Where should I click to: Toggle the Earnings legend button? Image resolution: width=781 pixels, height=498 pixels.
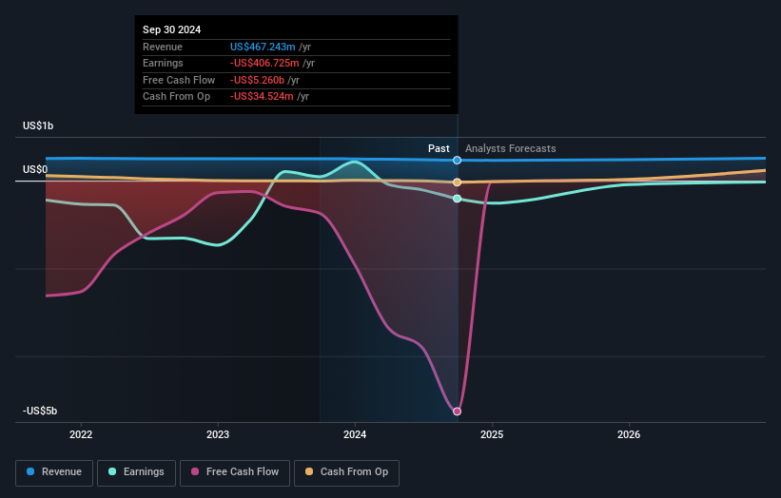pos(136,472)
